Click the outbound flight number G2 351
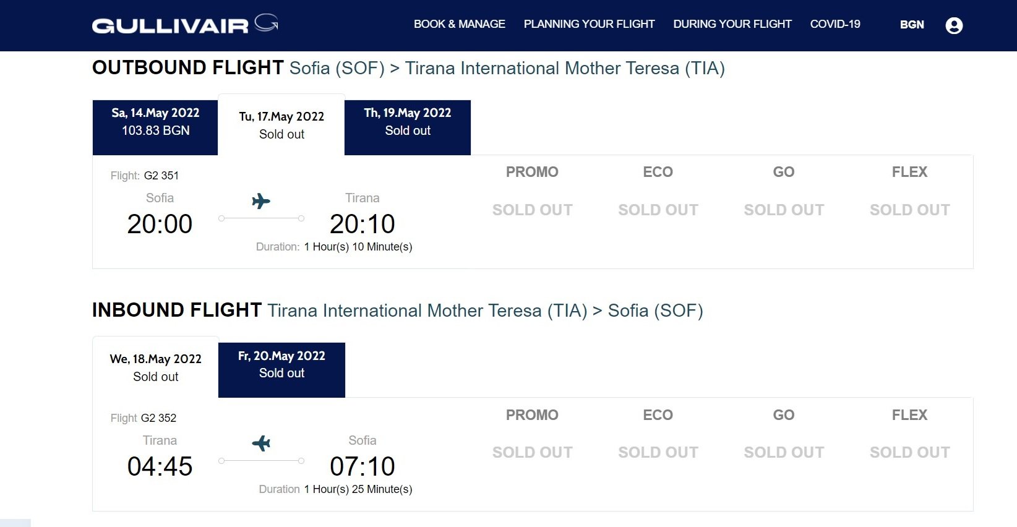The height and width of the screenshot is (527, 1017). [x=161, y=176]
